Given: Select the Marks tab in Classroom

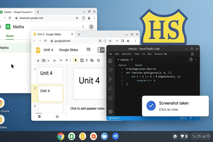Looking at the screenshot, I should (x=10, y=36).
